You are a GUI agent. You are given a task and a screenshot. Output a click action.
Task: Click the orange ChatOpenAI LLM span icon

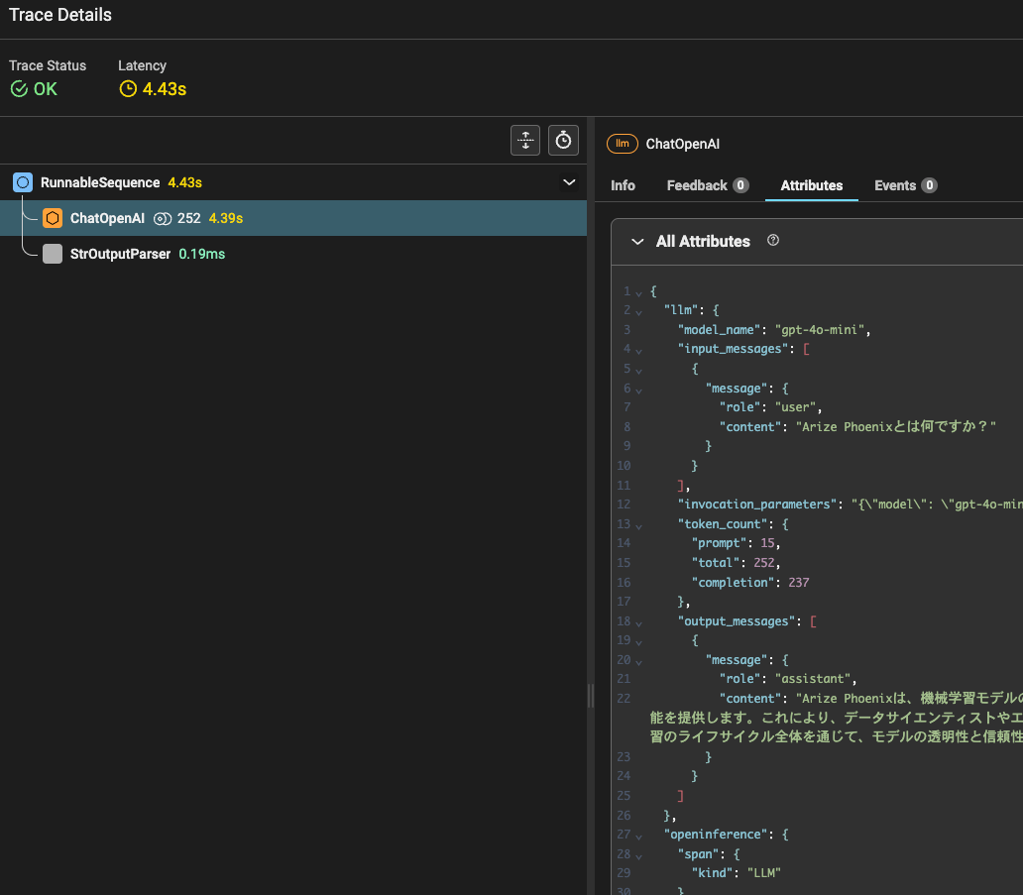53,218
